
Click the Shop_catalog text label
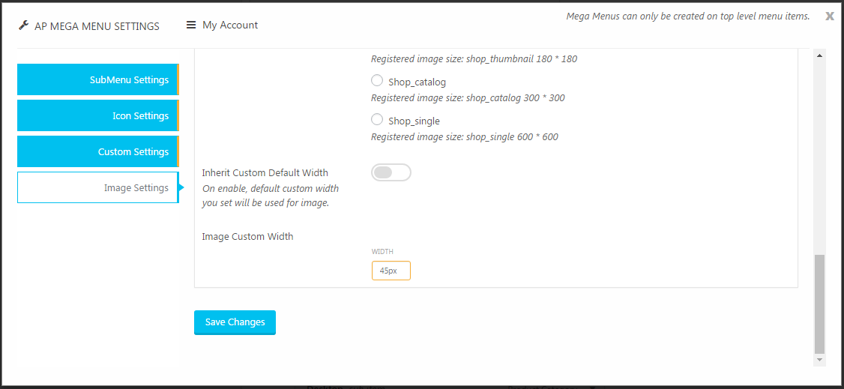click(418, 82)
